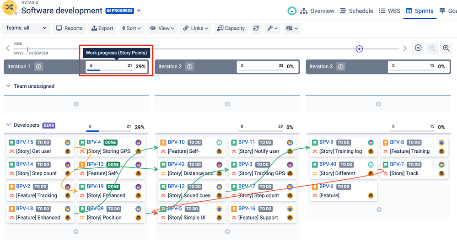This screenshot has width=457, height=247.
Task: Click the assignee avatar on BPV-39
Action: point(138,209)
